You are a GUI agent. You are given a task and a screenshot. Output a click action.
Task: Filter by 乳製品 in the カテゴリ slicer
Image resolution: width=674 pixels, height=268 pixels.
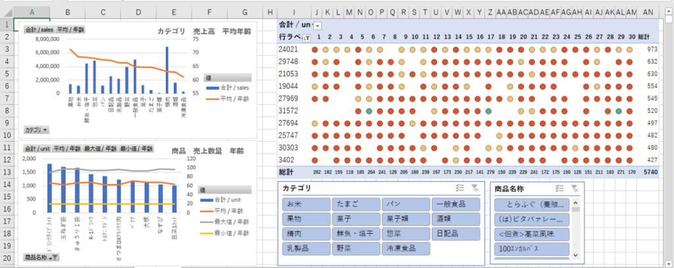pos(305,248)
